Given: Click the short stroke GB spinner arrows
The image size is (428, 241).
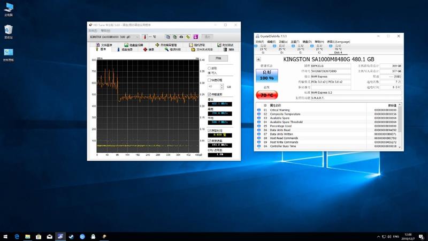Looking at the screenshot, I should point(221,87).
